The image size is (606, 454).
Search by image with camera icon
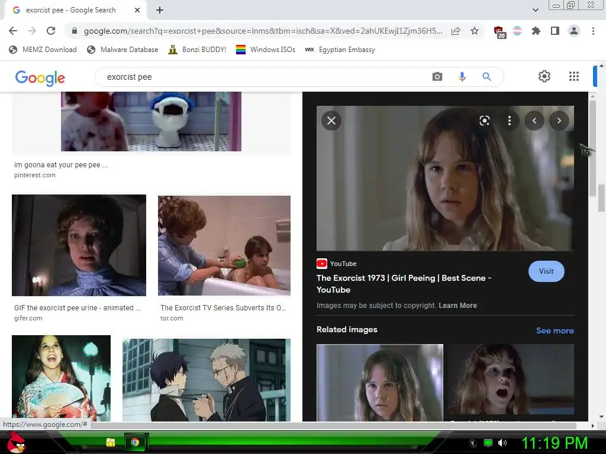coord(437,76)
